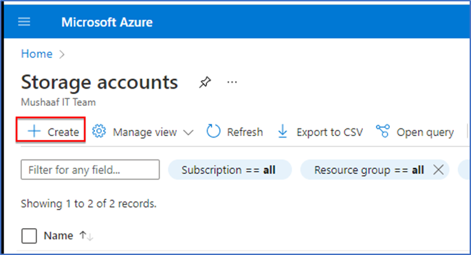Select all rows with header checkbox

(x=29, y=236)
